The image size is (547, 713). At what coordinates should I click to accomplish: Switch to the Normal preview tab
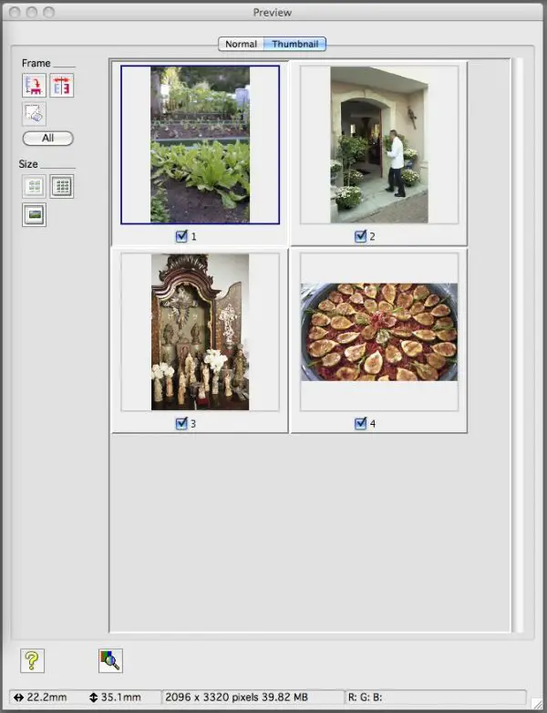pyautogui.click(x=242, y=44)
